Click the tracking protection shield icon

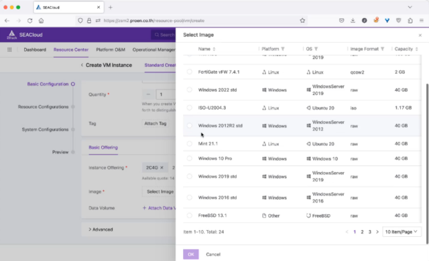80,21
